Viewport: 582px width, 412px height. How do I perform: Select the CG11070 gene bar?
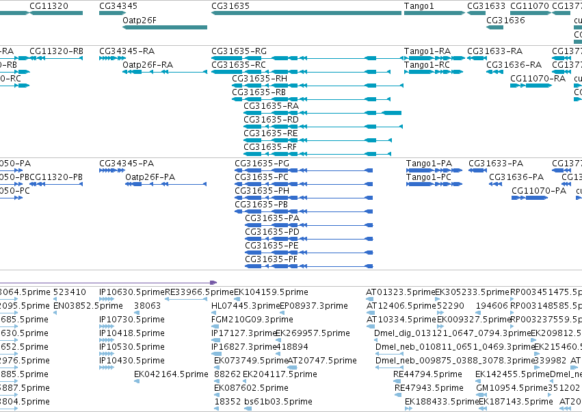coord(531,13)
